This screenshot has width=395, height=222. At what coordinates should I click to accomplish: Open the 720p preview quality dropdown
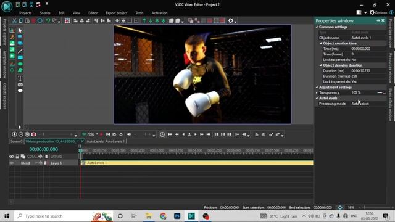97,134
